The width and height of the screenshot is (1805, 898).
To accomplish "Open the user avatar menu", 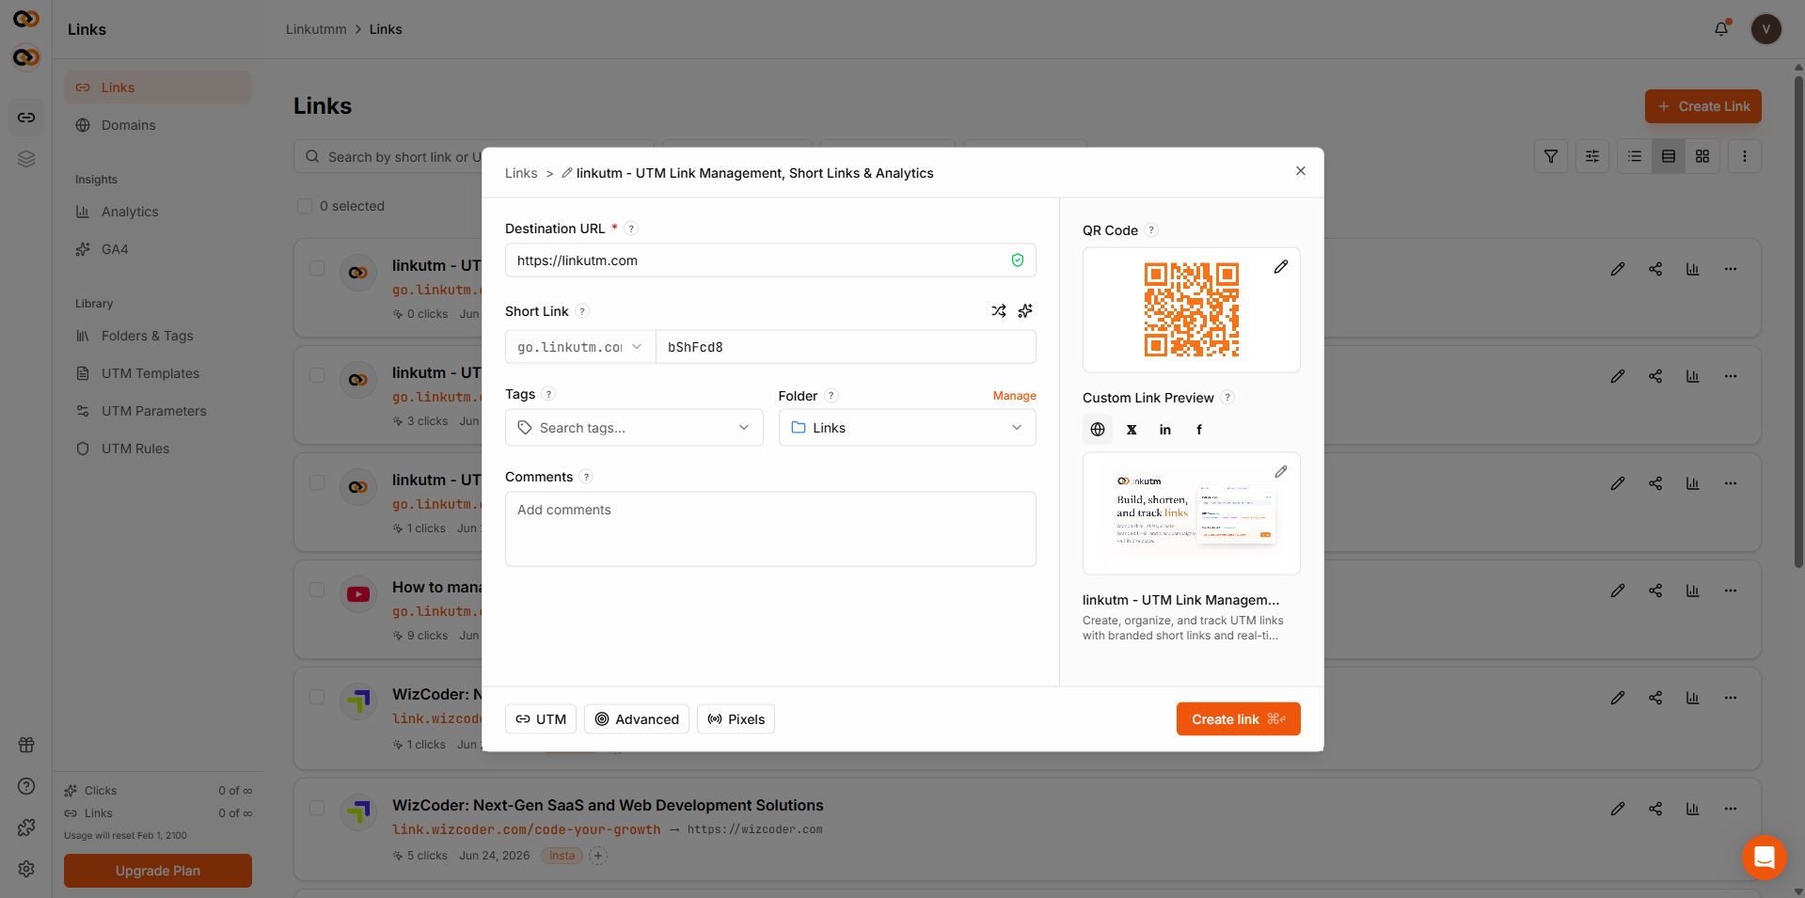I will click(x=1765, y=29).
